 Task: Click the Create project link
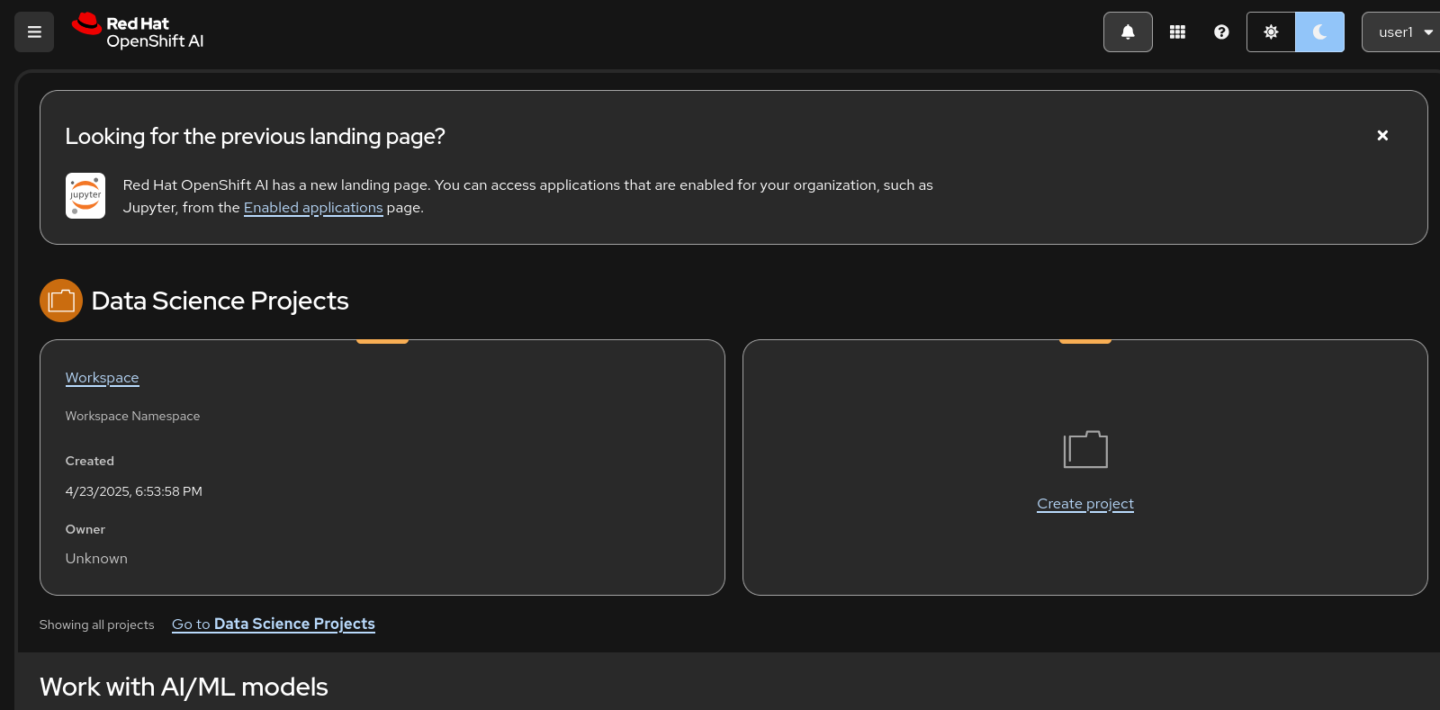tap(1085, 504)
